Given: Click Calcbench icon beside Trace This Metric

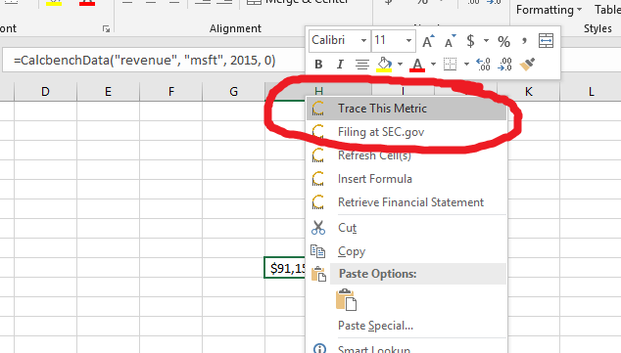Looking at the screenshot, I should [318, 109].
